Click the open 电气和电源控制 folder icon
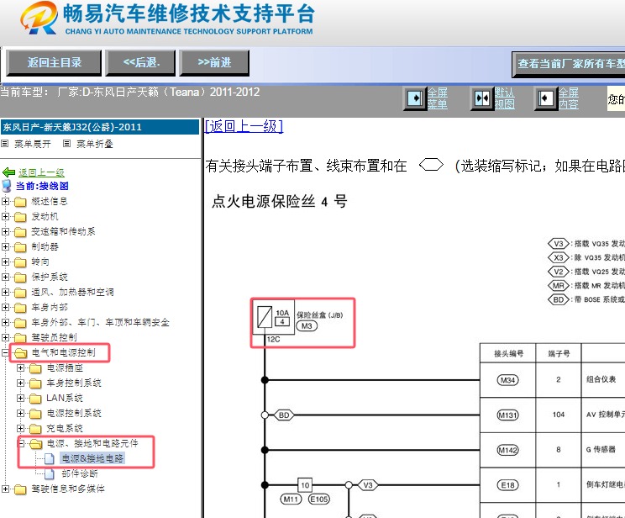Screen dimensions: 625x518 tap(20, 353)
